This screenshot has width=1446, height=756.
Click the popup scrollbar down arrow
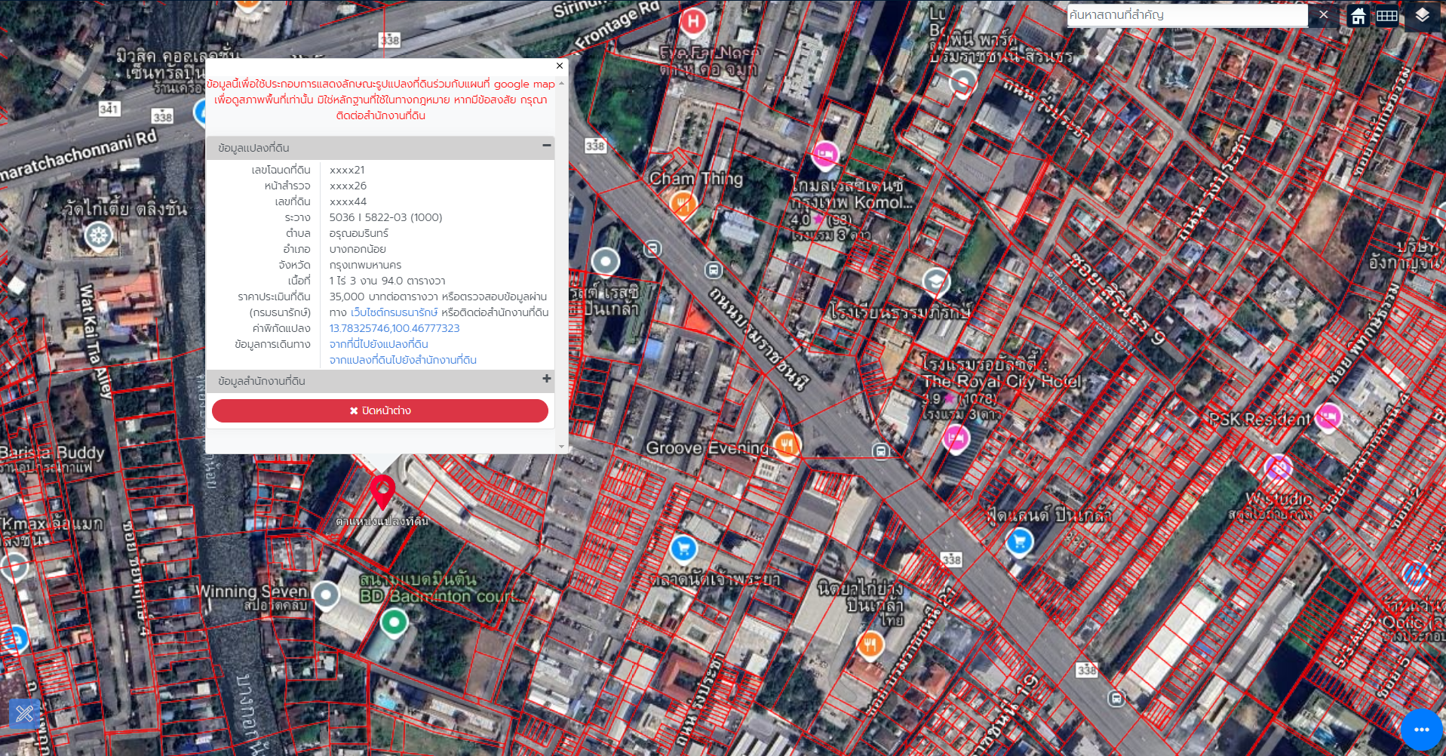(x=560, y=447)
